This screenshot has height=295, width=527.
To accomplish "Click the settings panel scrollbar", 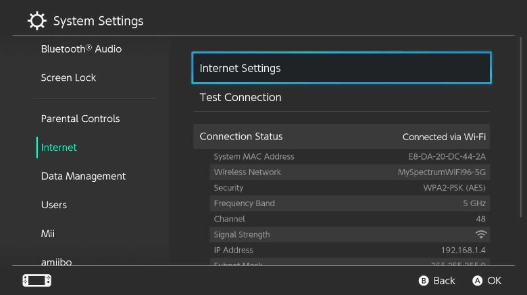I will [x=521, y=127].
